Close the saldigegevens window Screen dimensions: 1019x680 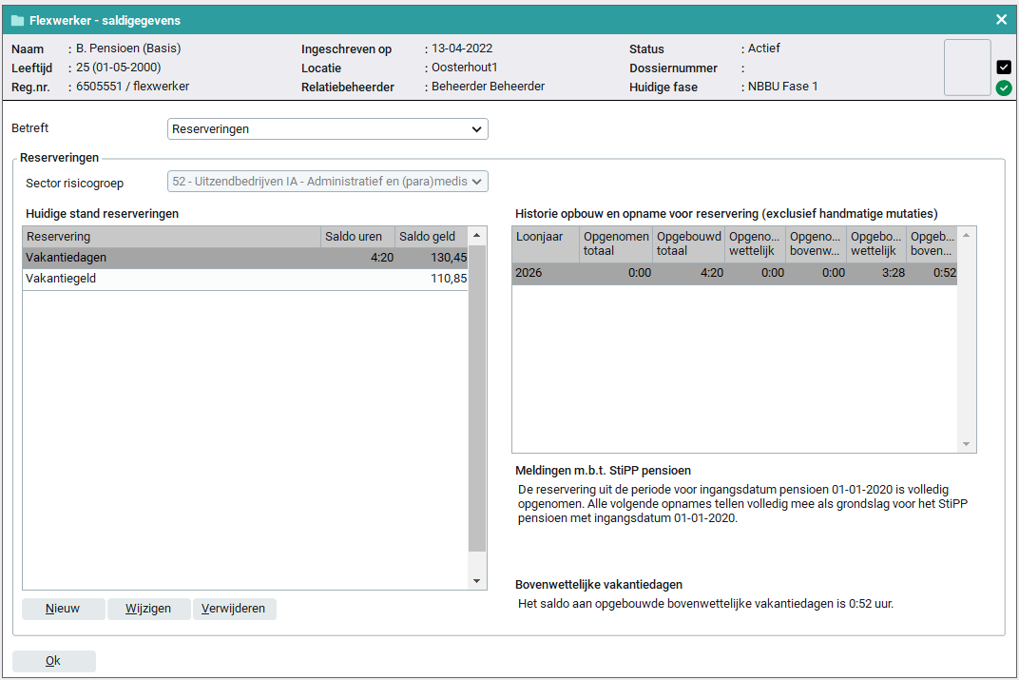click(1001, 20)
